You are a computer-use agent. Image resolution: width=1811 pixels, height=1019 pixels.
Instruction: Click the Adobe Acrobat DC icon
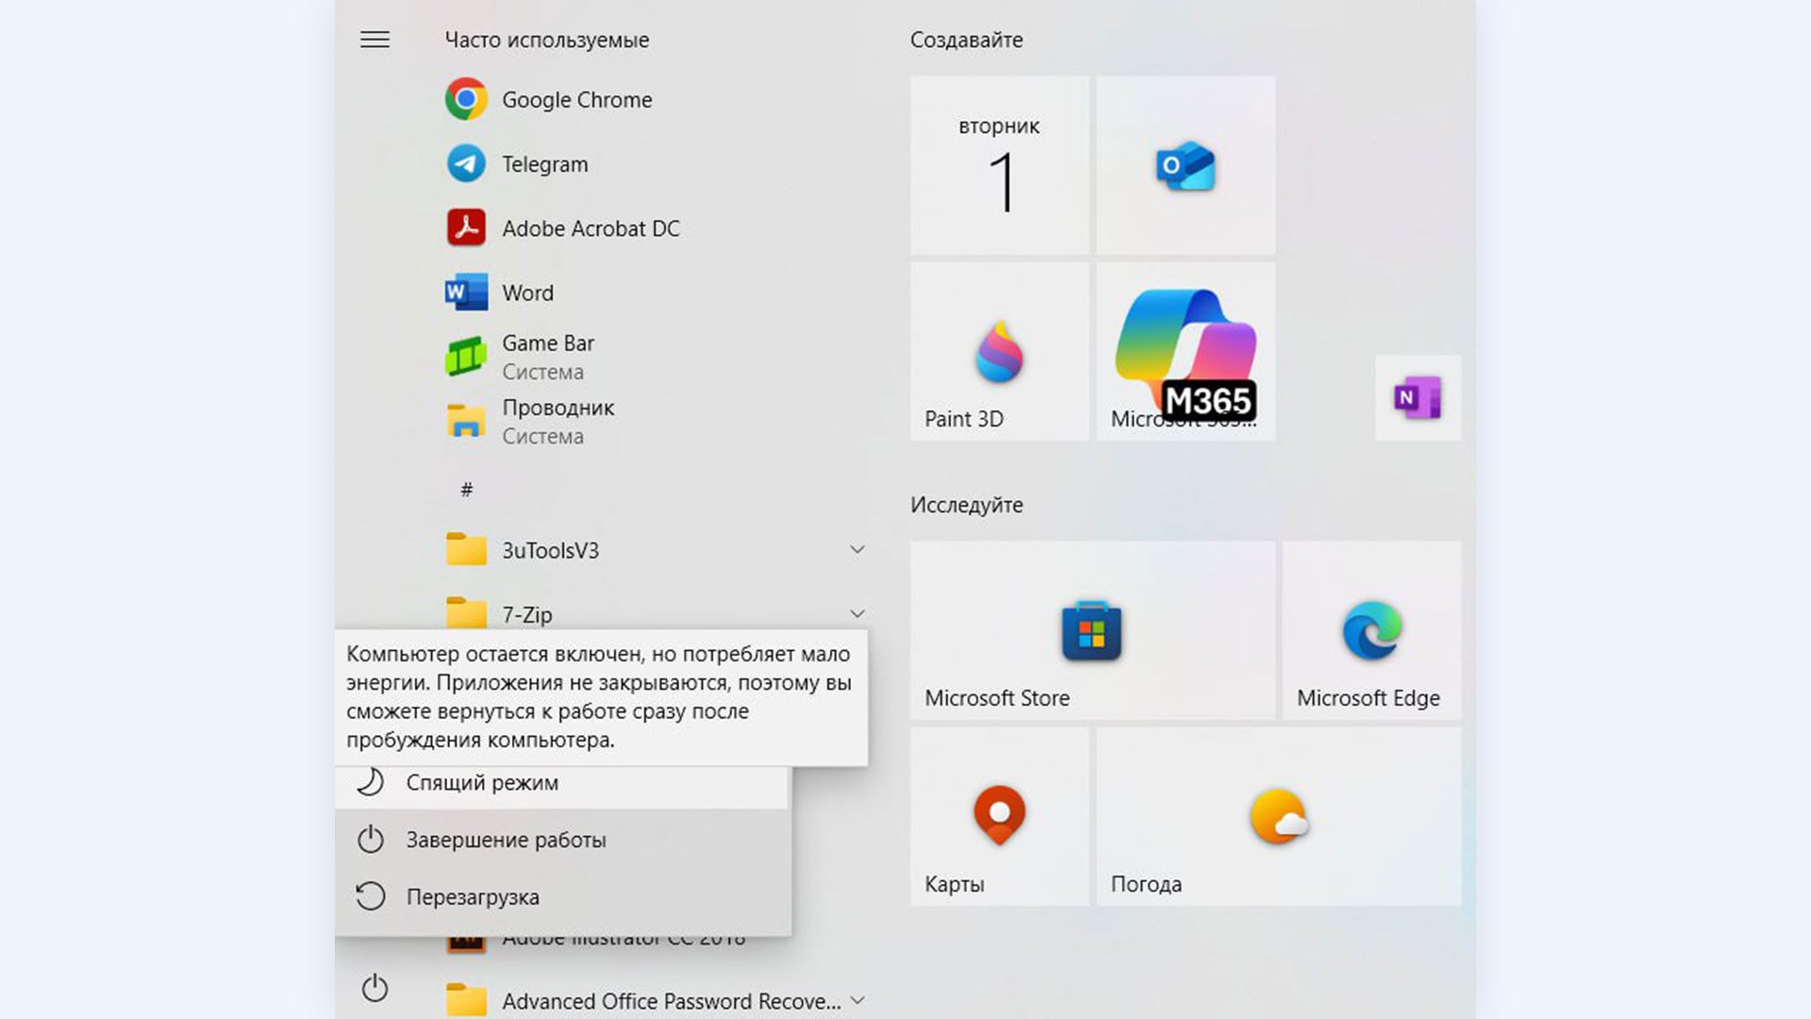pos(466,227)
